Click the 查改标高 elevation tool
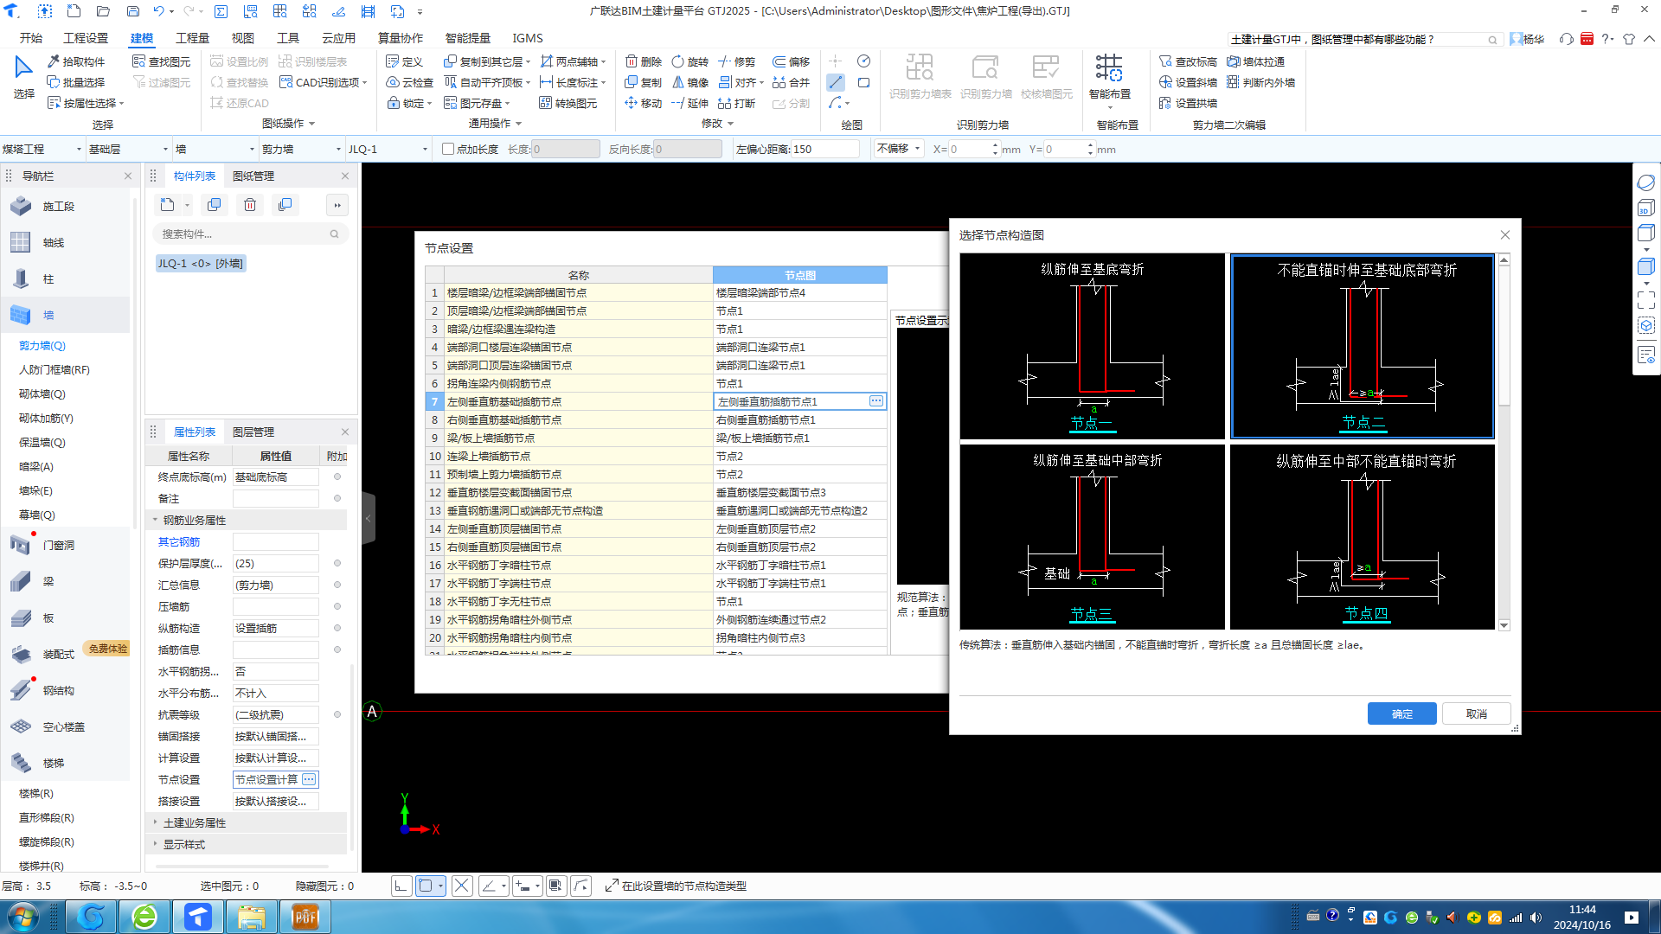Image resolution: width=1661 pixels, height=934 pixels. click(x=1188, y=61)
